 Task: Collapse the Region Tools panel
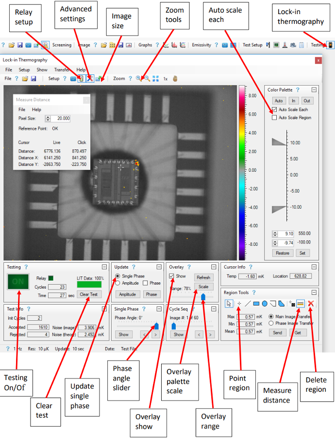click(314, 292)
